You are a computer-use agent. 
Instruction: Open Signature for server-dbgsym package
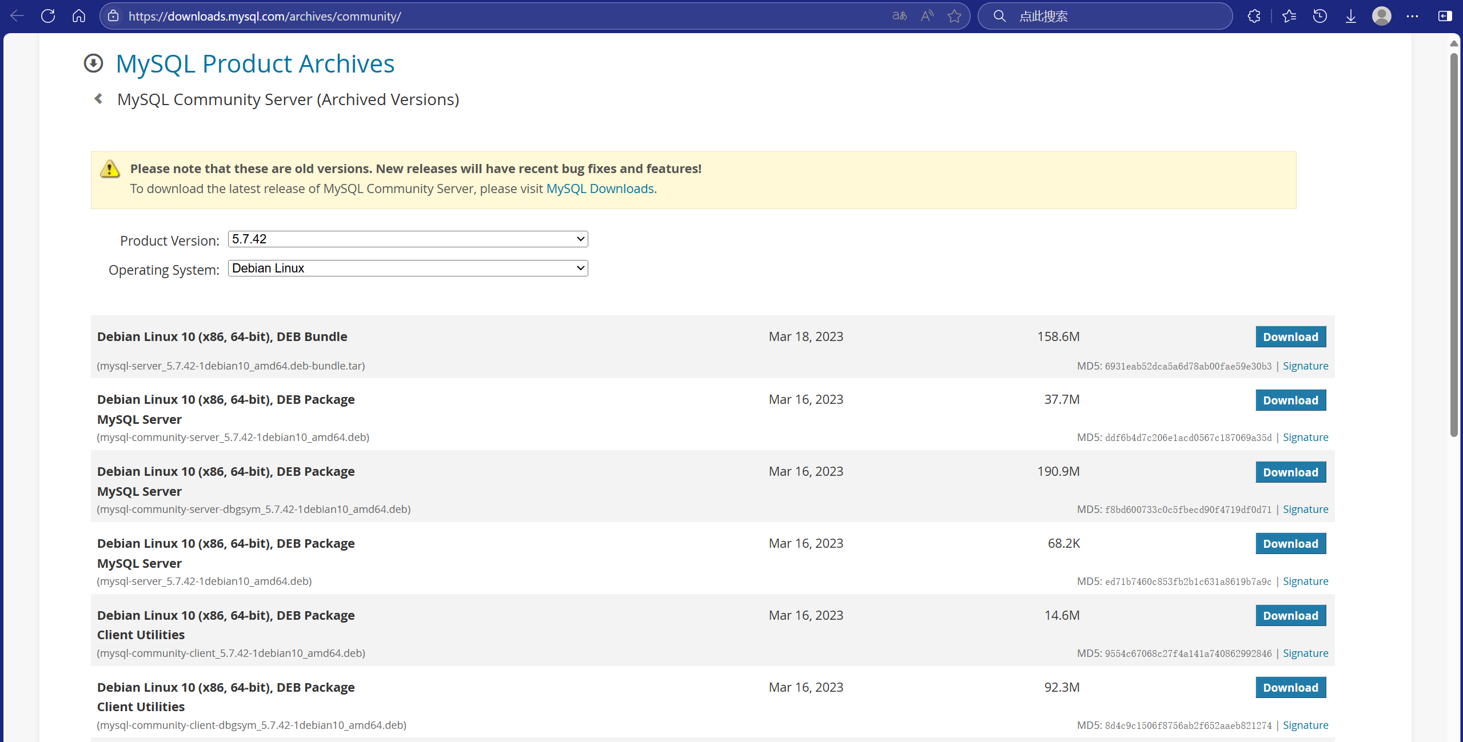[1305, 509]
